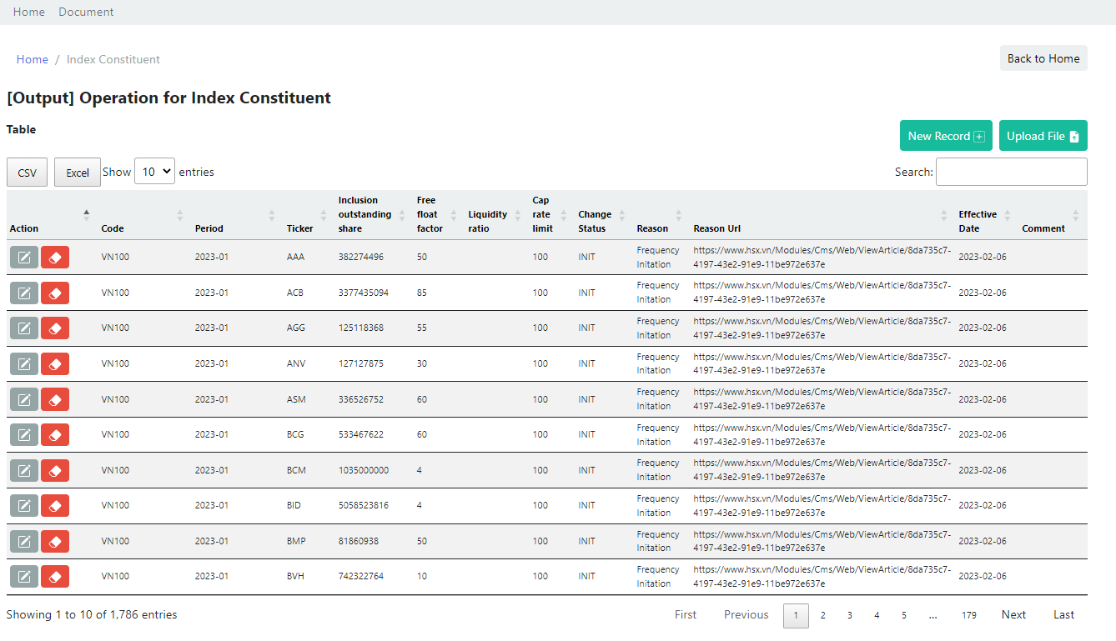
Task: Export table as Excel
Action: coord(78,173)
